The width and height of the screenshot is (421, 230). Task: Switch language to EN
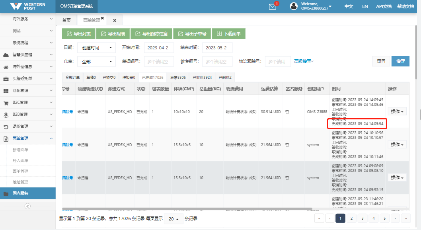pos(365,6)
